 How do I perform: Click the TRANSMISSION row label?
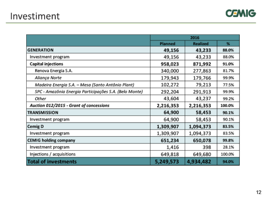tap(43, 112)
